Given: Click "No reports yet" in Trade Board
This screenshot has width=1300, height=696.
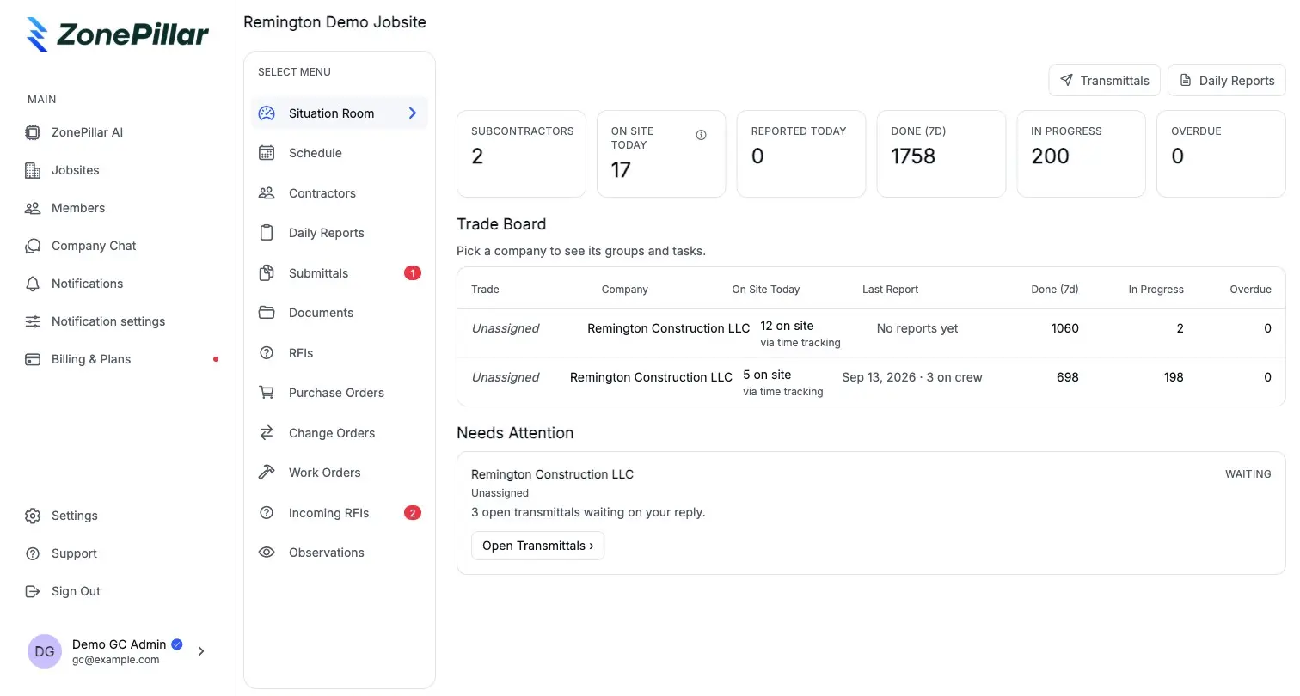Looking at the screenshot, I should click(917, 328).
